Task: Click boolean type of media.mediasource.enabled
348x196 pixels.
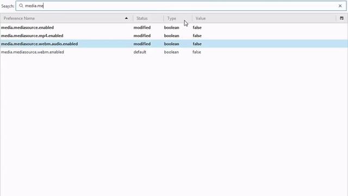Action: (x=172, y=28)
